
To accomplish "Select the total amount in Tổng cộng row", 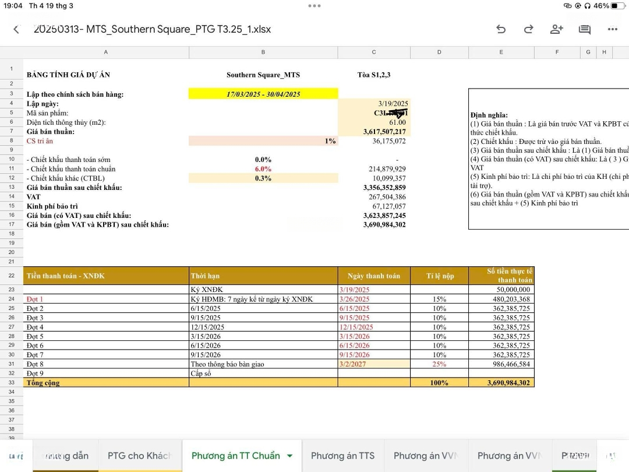I will pyautogui.click(x=501, y=383).
